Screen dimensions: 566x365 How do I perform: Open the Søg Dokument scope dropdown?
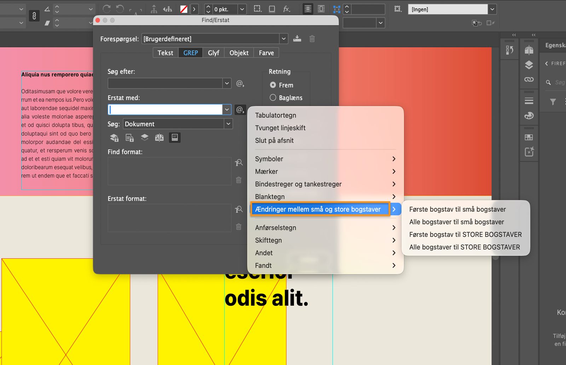228,124
